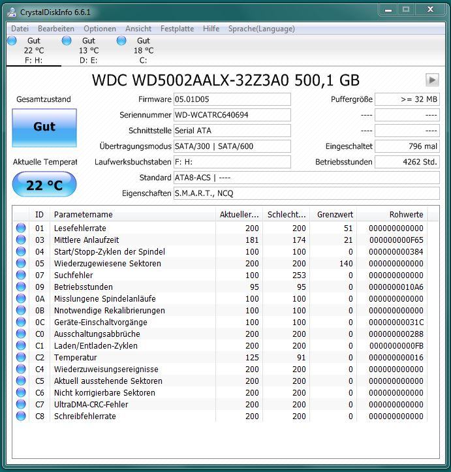This screenshot has height=472, width=451.
Task: Click the blue status orb for disk F: H:
Action: [12, 40]
